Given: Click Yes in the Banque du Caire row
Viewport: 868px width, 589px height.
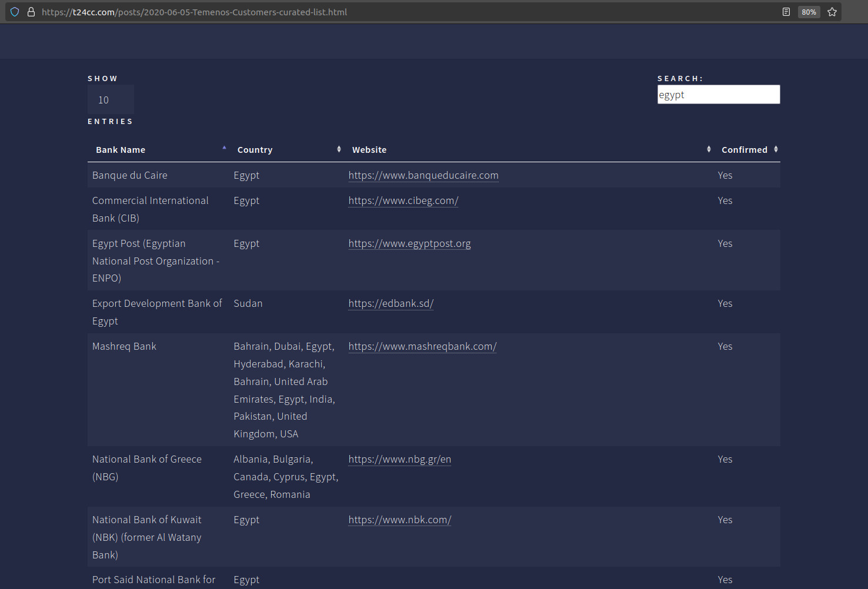Looking at the screenshot, I should (725, 175).
